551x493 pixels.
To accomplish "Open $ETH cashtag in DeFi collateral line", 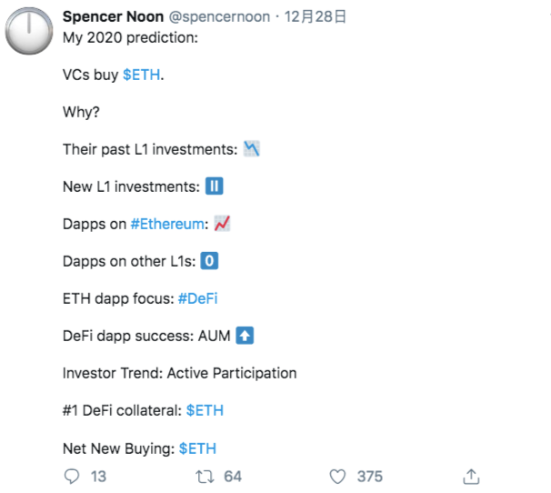I will point(205,410).
